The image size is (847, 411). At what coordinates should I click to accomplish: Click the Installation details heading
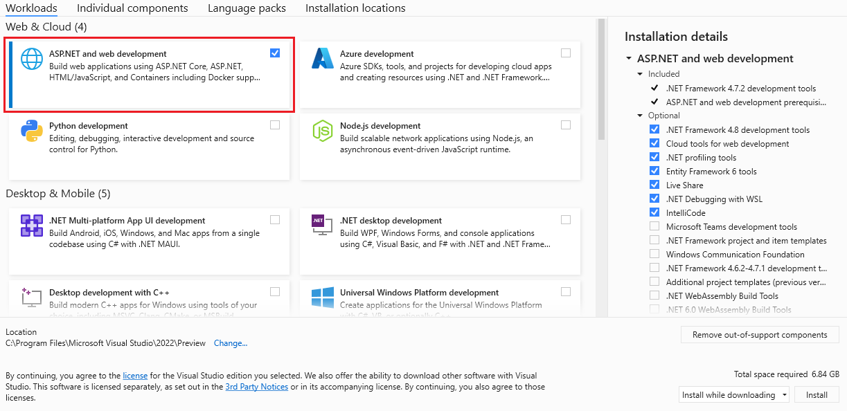pyautogui.click(x=677, y=37)
